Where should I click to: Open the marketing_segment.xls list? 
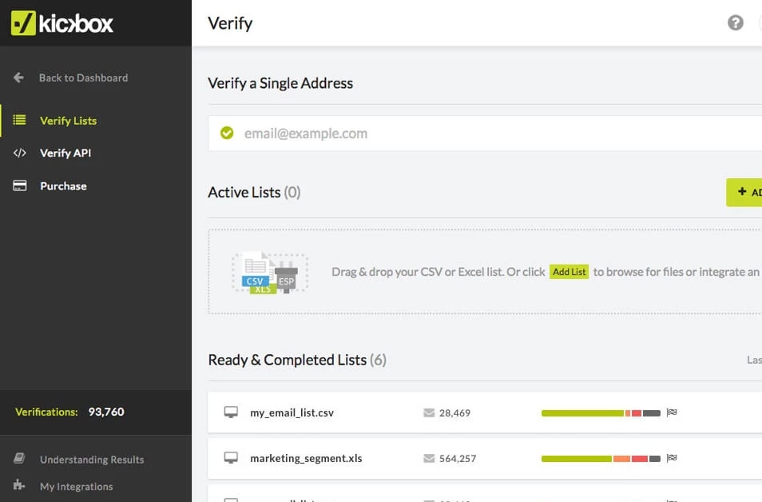[306, 458]
